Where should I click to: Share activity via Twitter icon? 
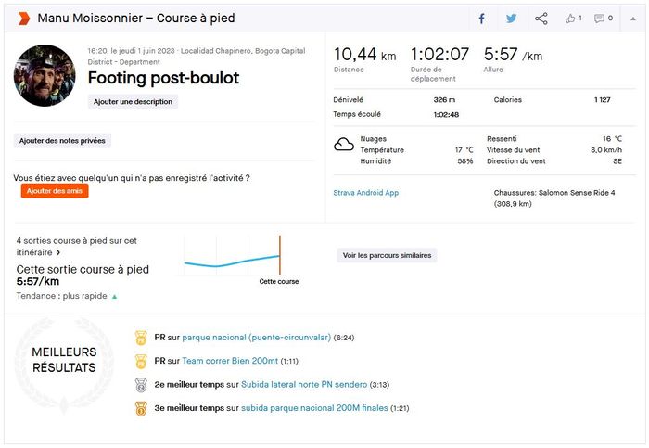[x=511, y=19]
